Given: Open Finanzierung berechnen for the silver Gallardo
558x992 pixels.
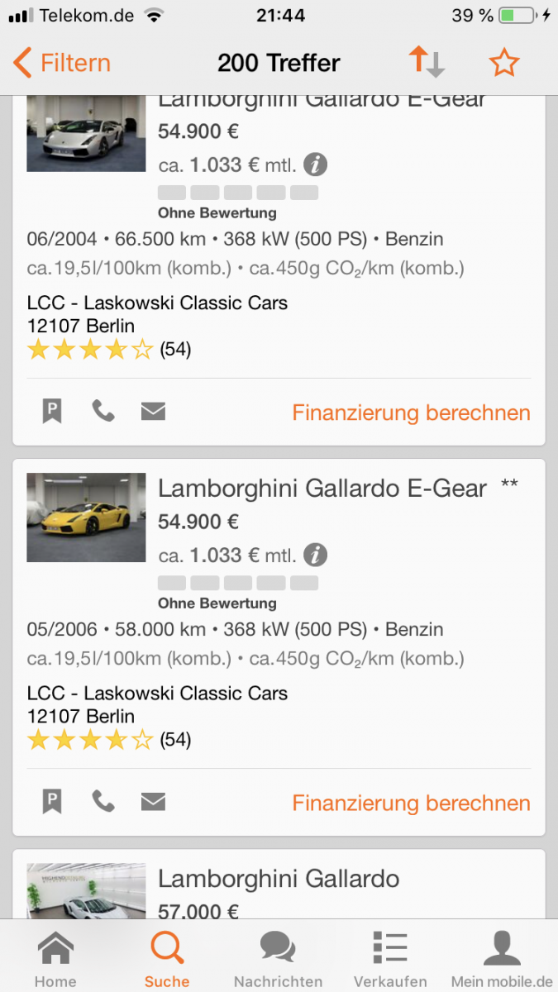Looking at the screenshot, I should click(x=411, y=413).
